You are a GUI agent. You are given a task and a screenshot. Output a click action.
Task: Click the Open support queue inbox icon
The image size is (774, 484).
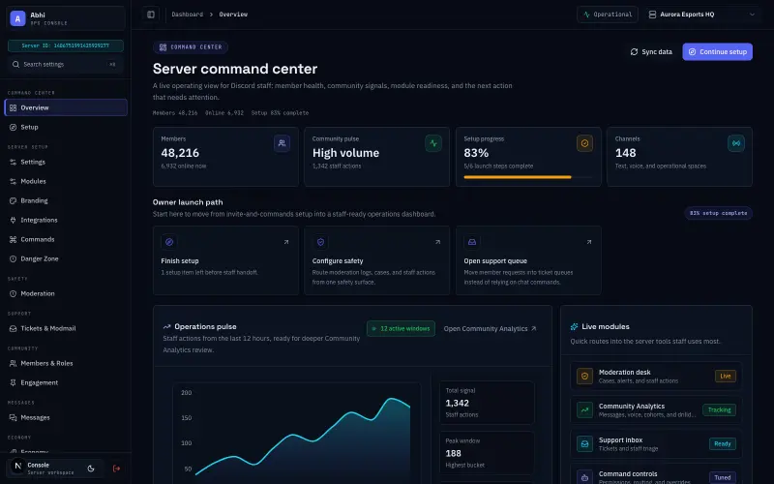pos(472,242)
